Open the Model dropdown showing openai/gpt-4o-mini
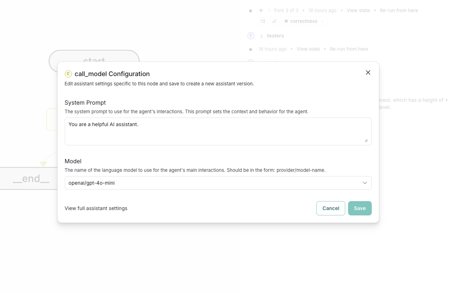This screenshot has width=449, height=294. point(218,183)
